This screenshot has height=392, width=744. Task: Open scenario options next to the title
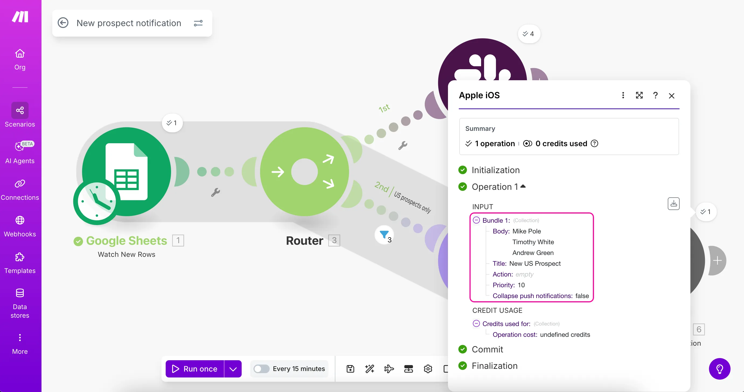coord(198,23)
